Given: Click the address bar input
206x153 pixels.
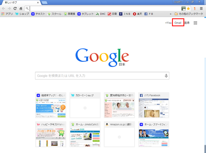Looking at the screenshot, I should [105, 9].
